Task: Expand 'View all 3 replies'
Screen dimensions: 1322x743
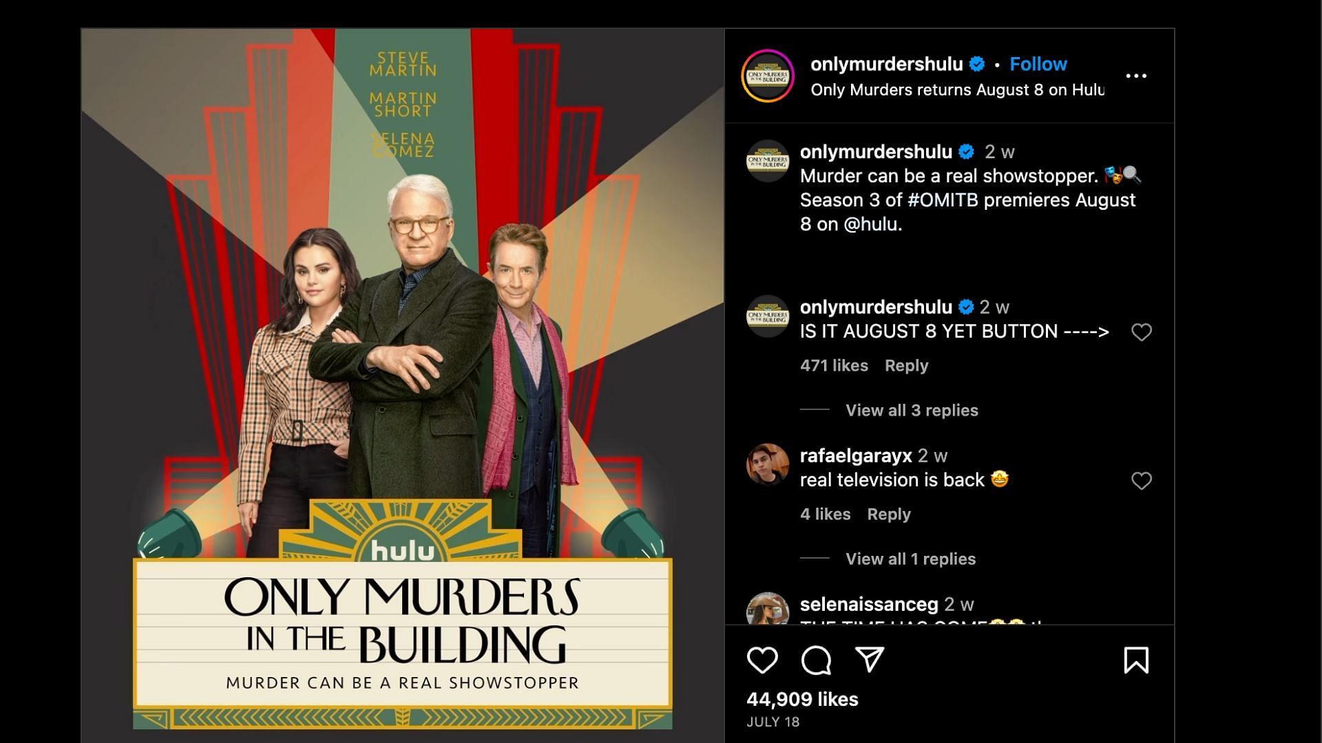Action: tap(912, 410)
